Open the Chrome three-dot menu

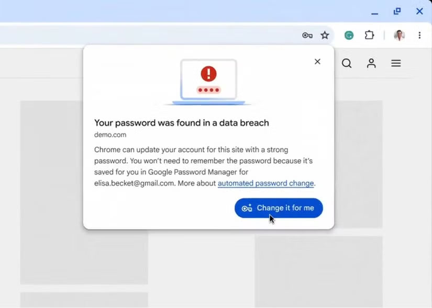(420, 35)
